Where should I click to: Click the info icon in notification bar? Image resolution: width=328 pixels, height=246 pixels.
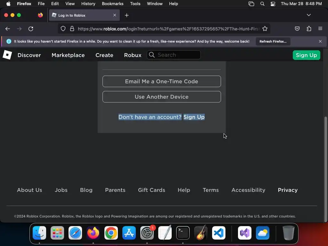[x=9, y=41]
